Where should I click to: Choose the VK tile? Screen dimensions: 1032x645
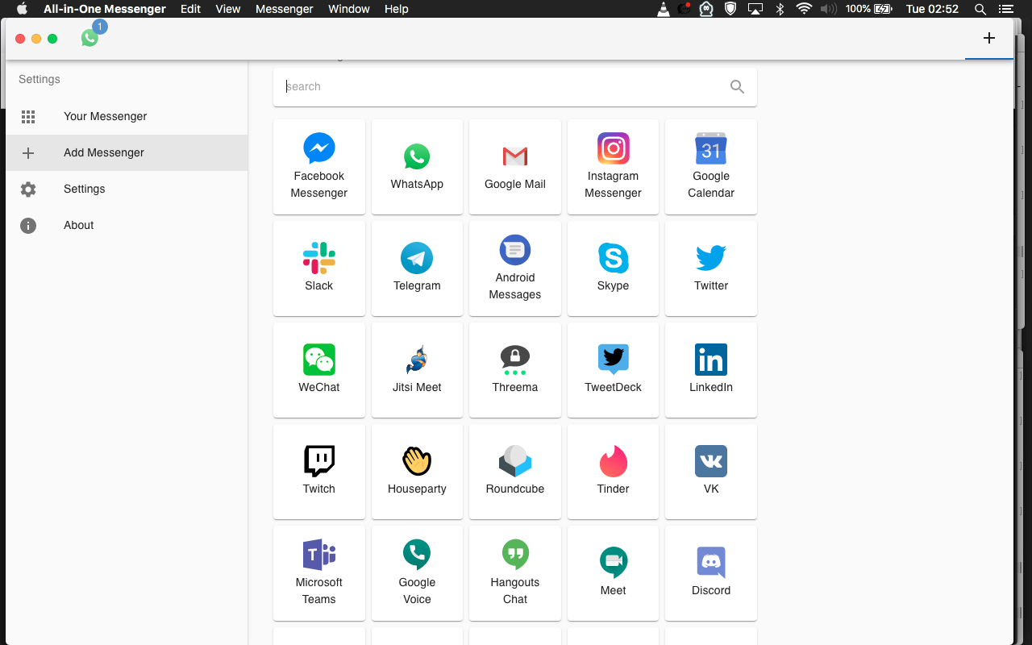point(711,472)
